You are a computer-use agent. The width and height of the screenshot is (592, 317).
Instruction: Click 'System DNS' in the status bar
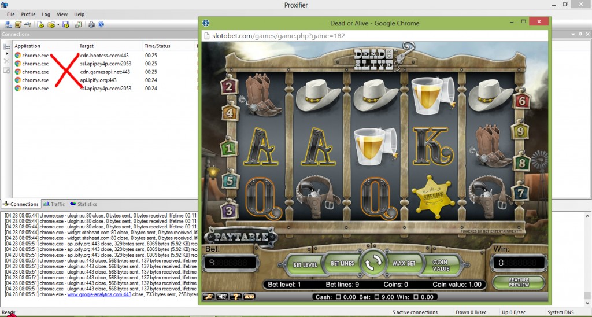(x=561, y=312)
